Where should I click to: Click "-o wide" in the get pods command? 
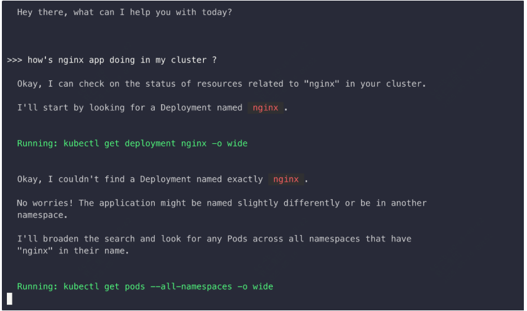[x=255, y=287]
